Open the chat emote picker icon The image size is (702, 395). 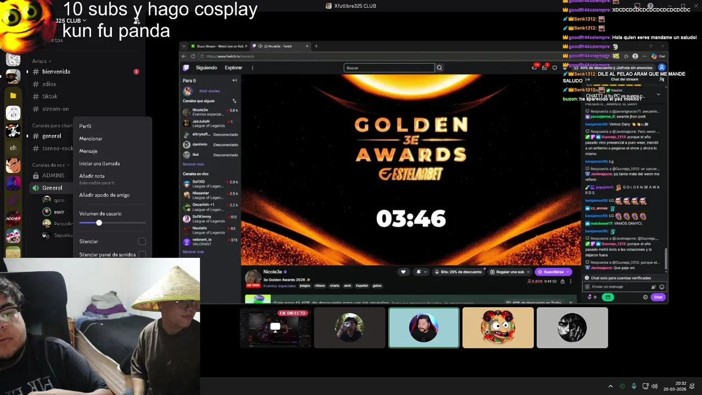point(662,287)
